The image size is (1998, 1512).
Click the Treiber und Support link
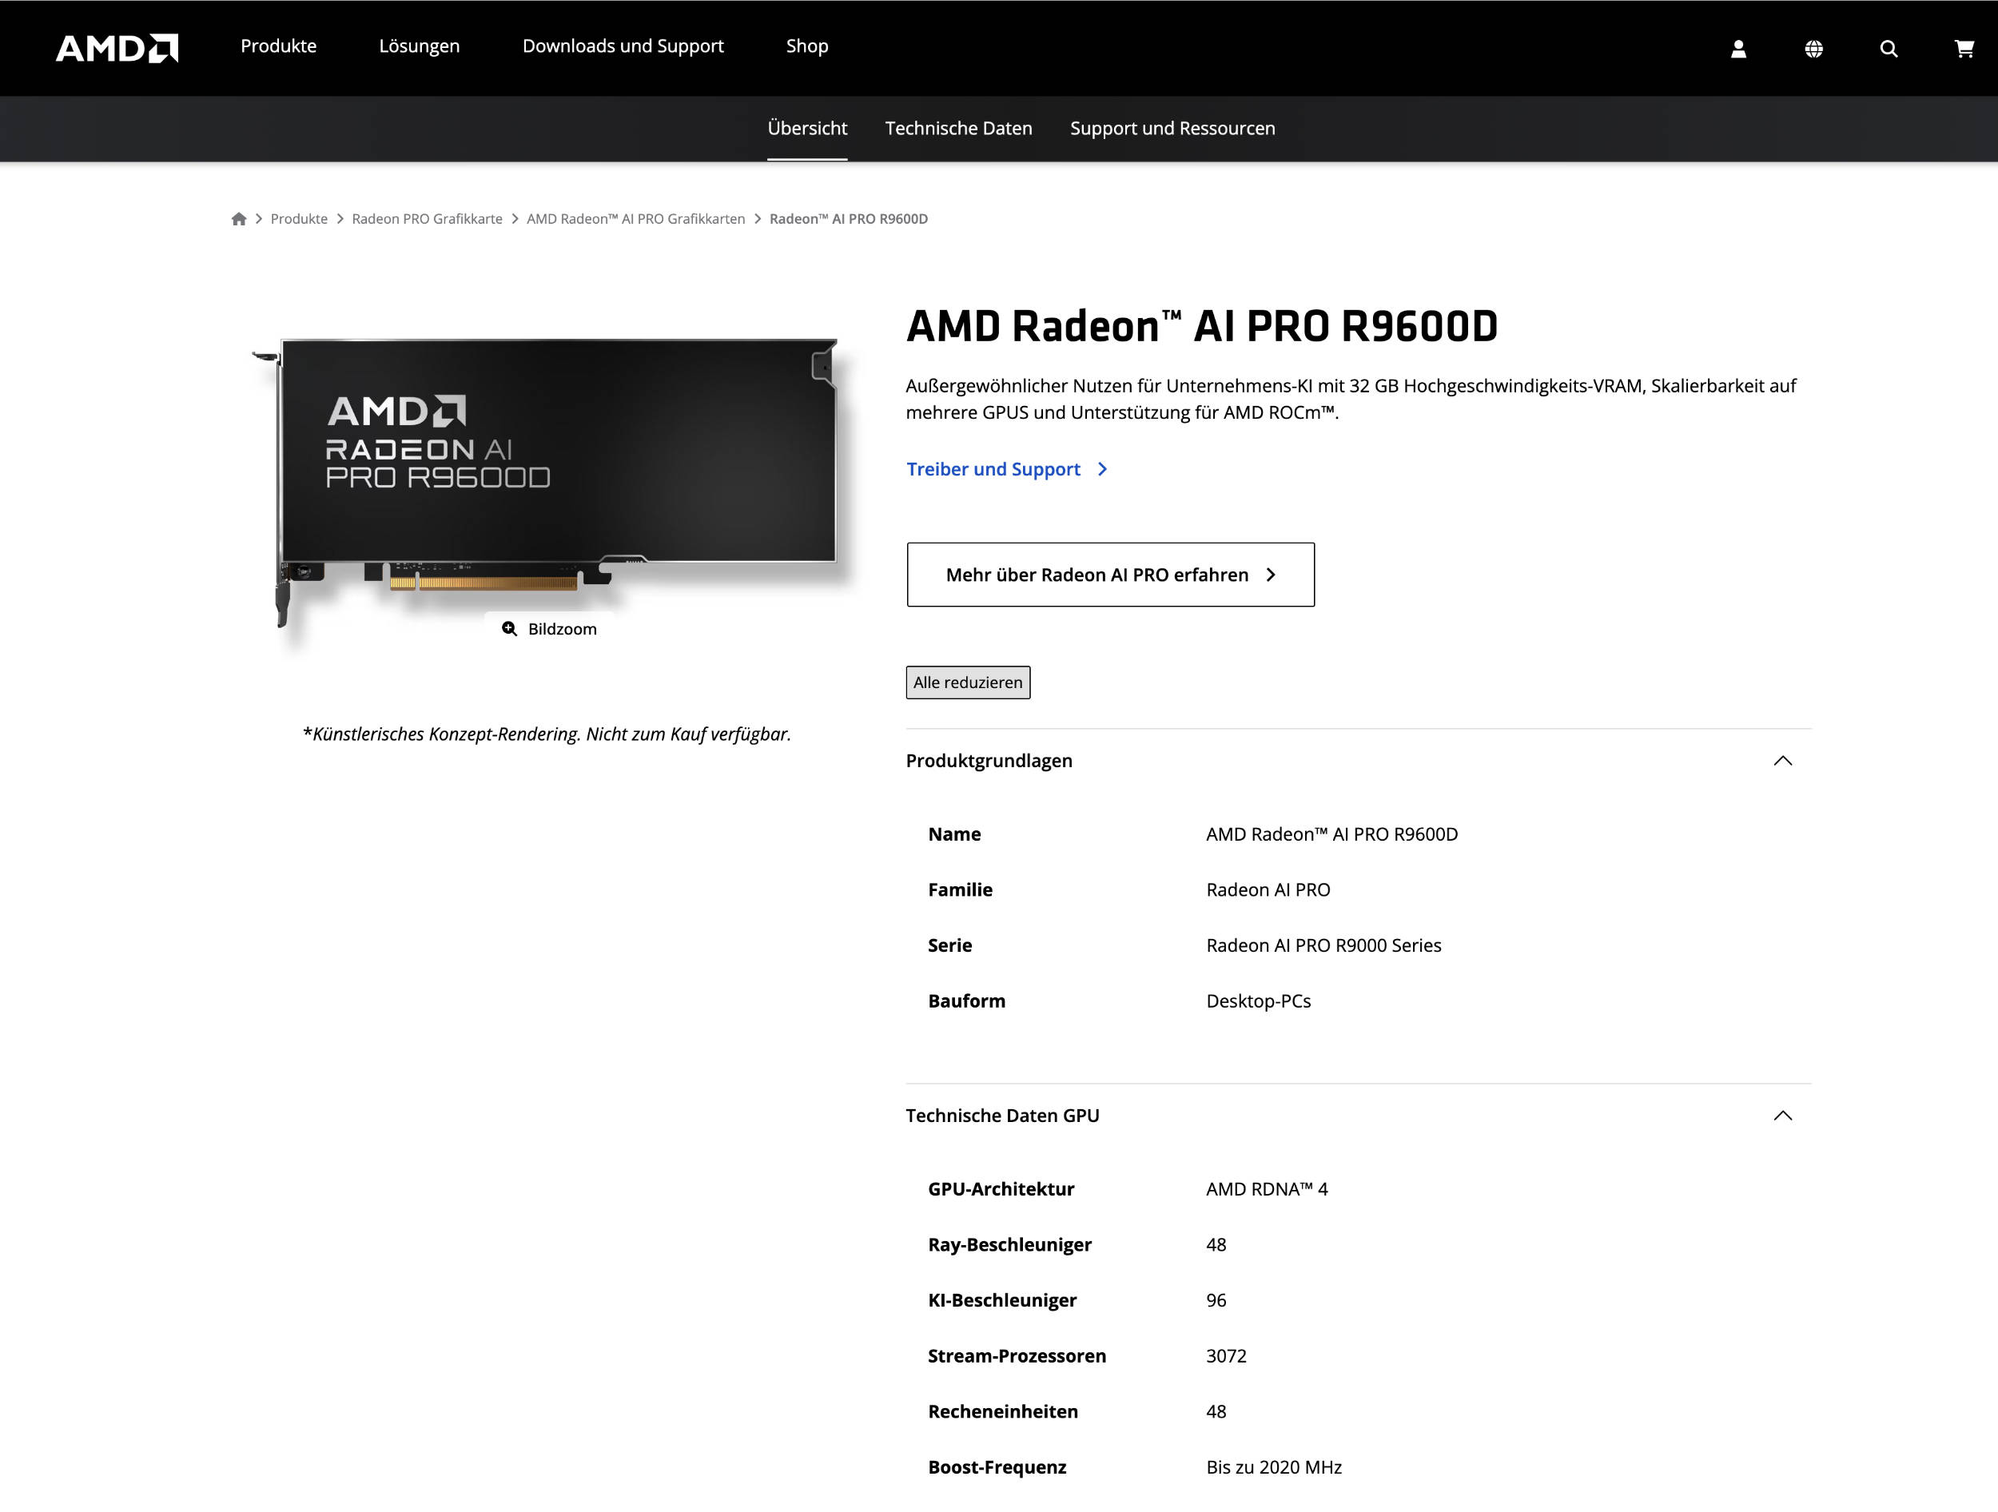pyautogui.click(x=992, y=469)
